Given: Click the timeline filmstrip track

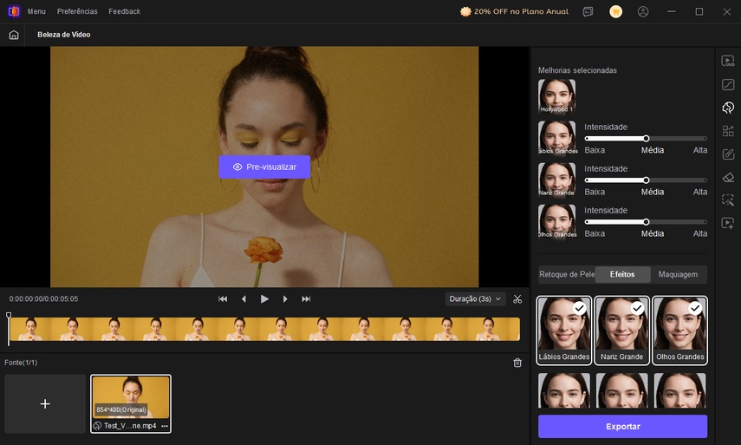Looking at the screenshot, I should point(264,329).
